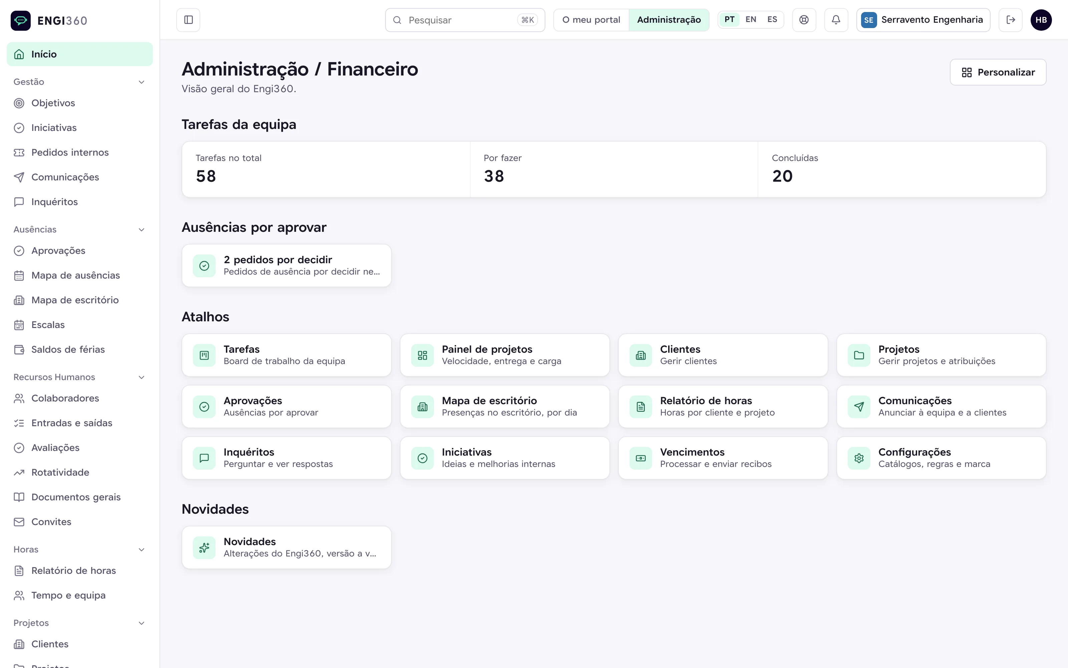Click the Pesquisar search field
The height and width of the screenshot is (668, 1068).
click(x=465, y=20)
